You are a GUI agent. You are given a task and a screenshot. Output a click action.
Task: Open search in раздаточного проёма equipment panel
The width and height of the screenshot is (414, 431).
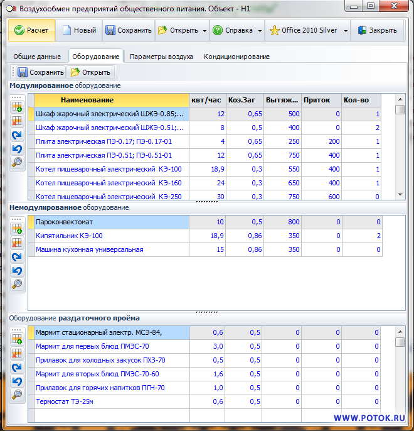click(17, 394)
